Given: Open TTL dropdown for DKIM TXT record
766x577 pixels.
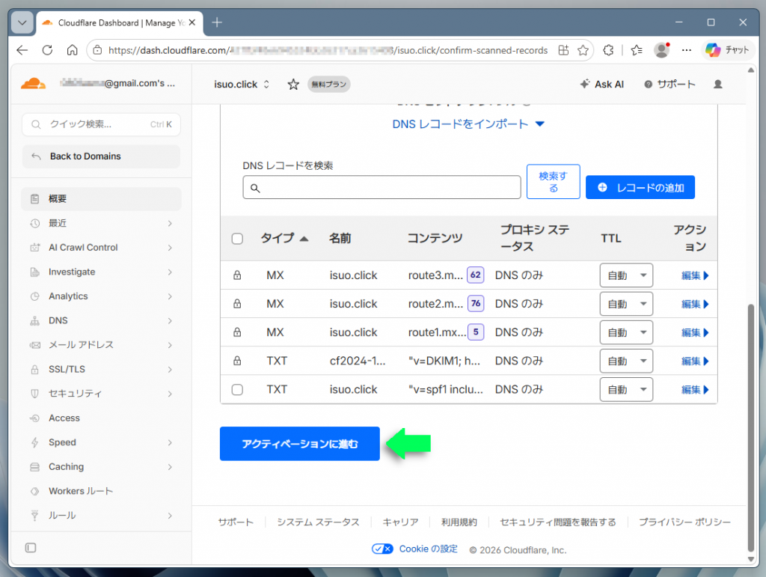Looking at the screenshot, I should click(626, 361).
